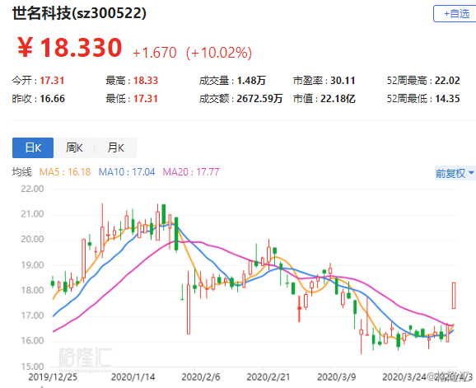Click the change amount +1.670
Image resolution: width=476 pixels, height=388 pixels.
[x=155, y=53]
